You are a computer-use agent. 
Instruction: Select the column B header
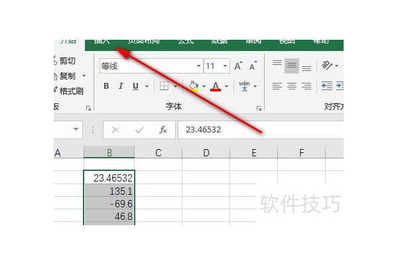click(109, 152)
